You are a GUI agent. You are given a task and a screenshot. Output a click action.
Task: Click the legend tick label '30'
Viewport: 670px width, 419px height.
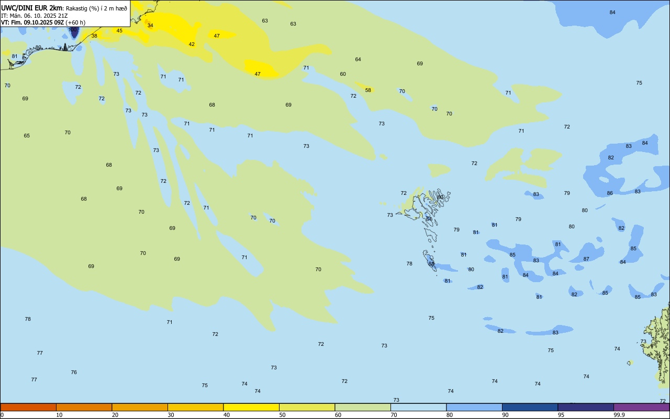[171, 415]
